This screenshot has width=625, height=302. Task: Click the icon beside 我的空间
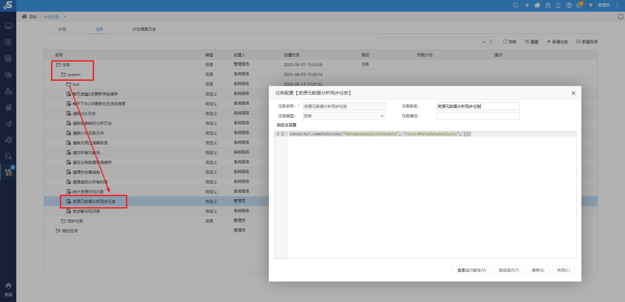[x=58, y=230]
